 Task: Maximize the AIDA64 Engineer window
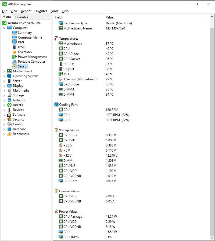coord(196,4)
